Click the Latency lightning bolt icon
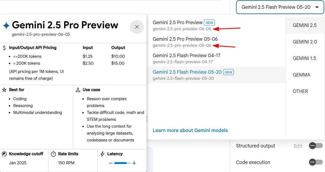Viewport: 325px width, 172px height. pyautogui.click(x=102, y=154)
